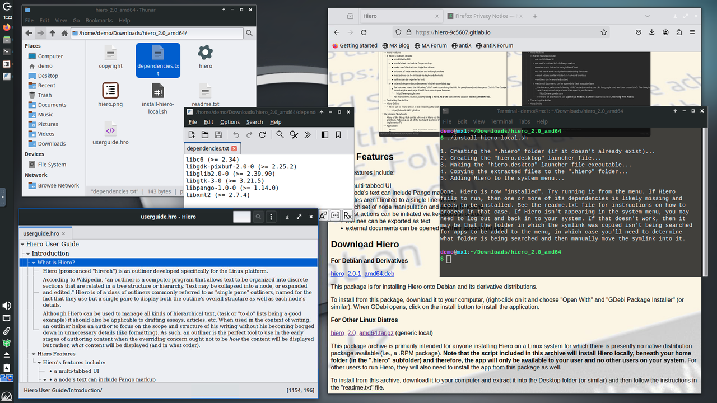Collapse the Introduction node in Hiero

click(x=28, y=254)
